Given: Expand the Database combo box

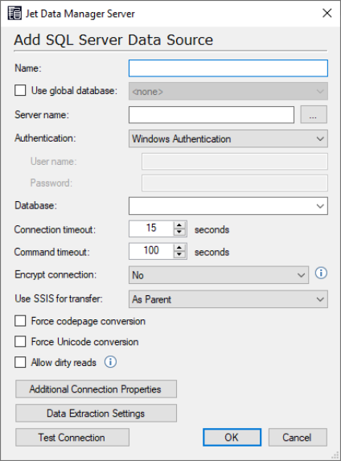Looking at the screenshot, I should tap(320, 206).
